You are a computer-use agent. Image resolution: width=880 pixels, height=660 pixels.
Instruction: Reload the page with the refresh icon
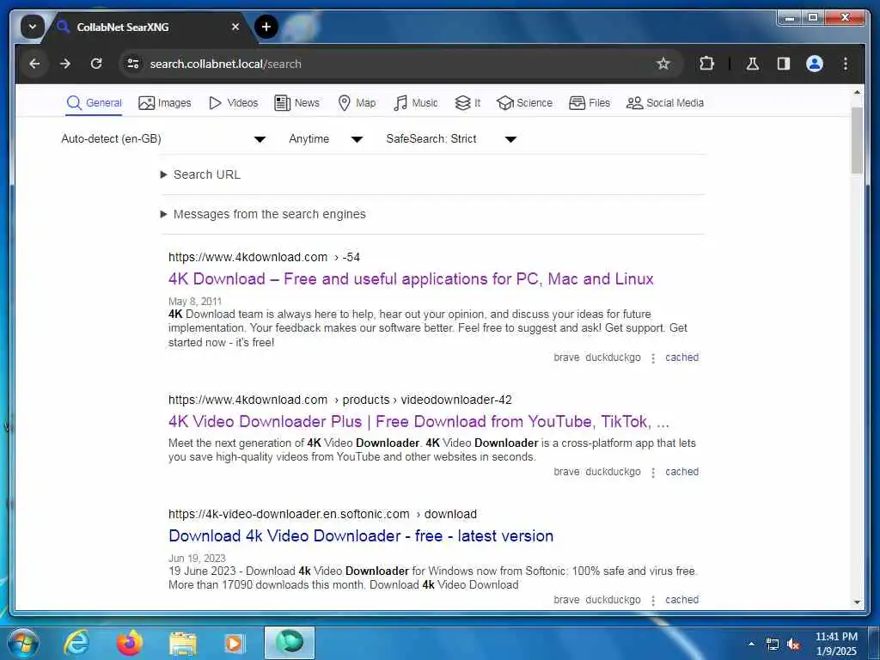pos(96,64)
